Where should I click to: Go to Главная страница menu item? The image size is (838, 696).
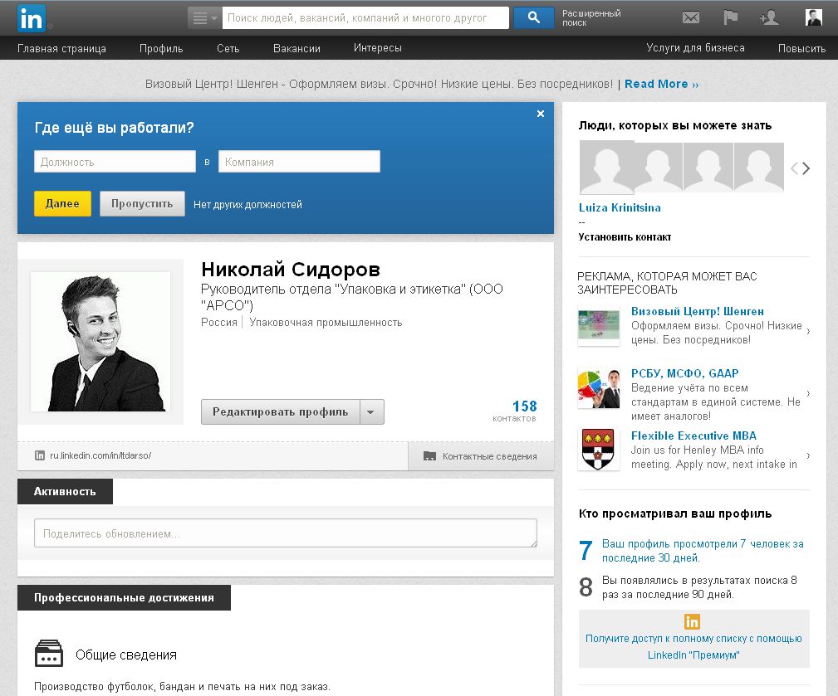61,49
